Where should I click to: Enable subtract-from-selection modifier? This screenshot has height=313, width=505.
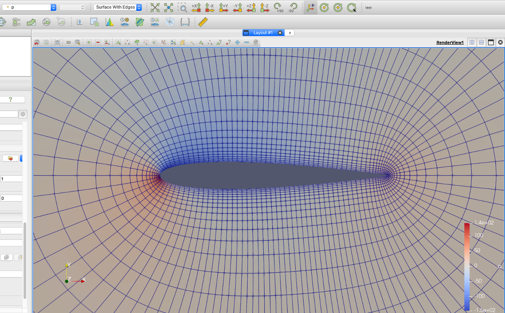coord(97,42)
